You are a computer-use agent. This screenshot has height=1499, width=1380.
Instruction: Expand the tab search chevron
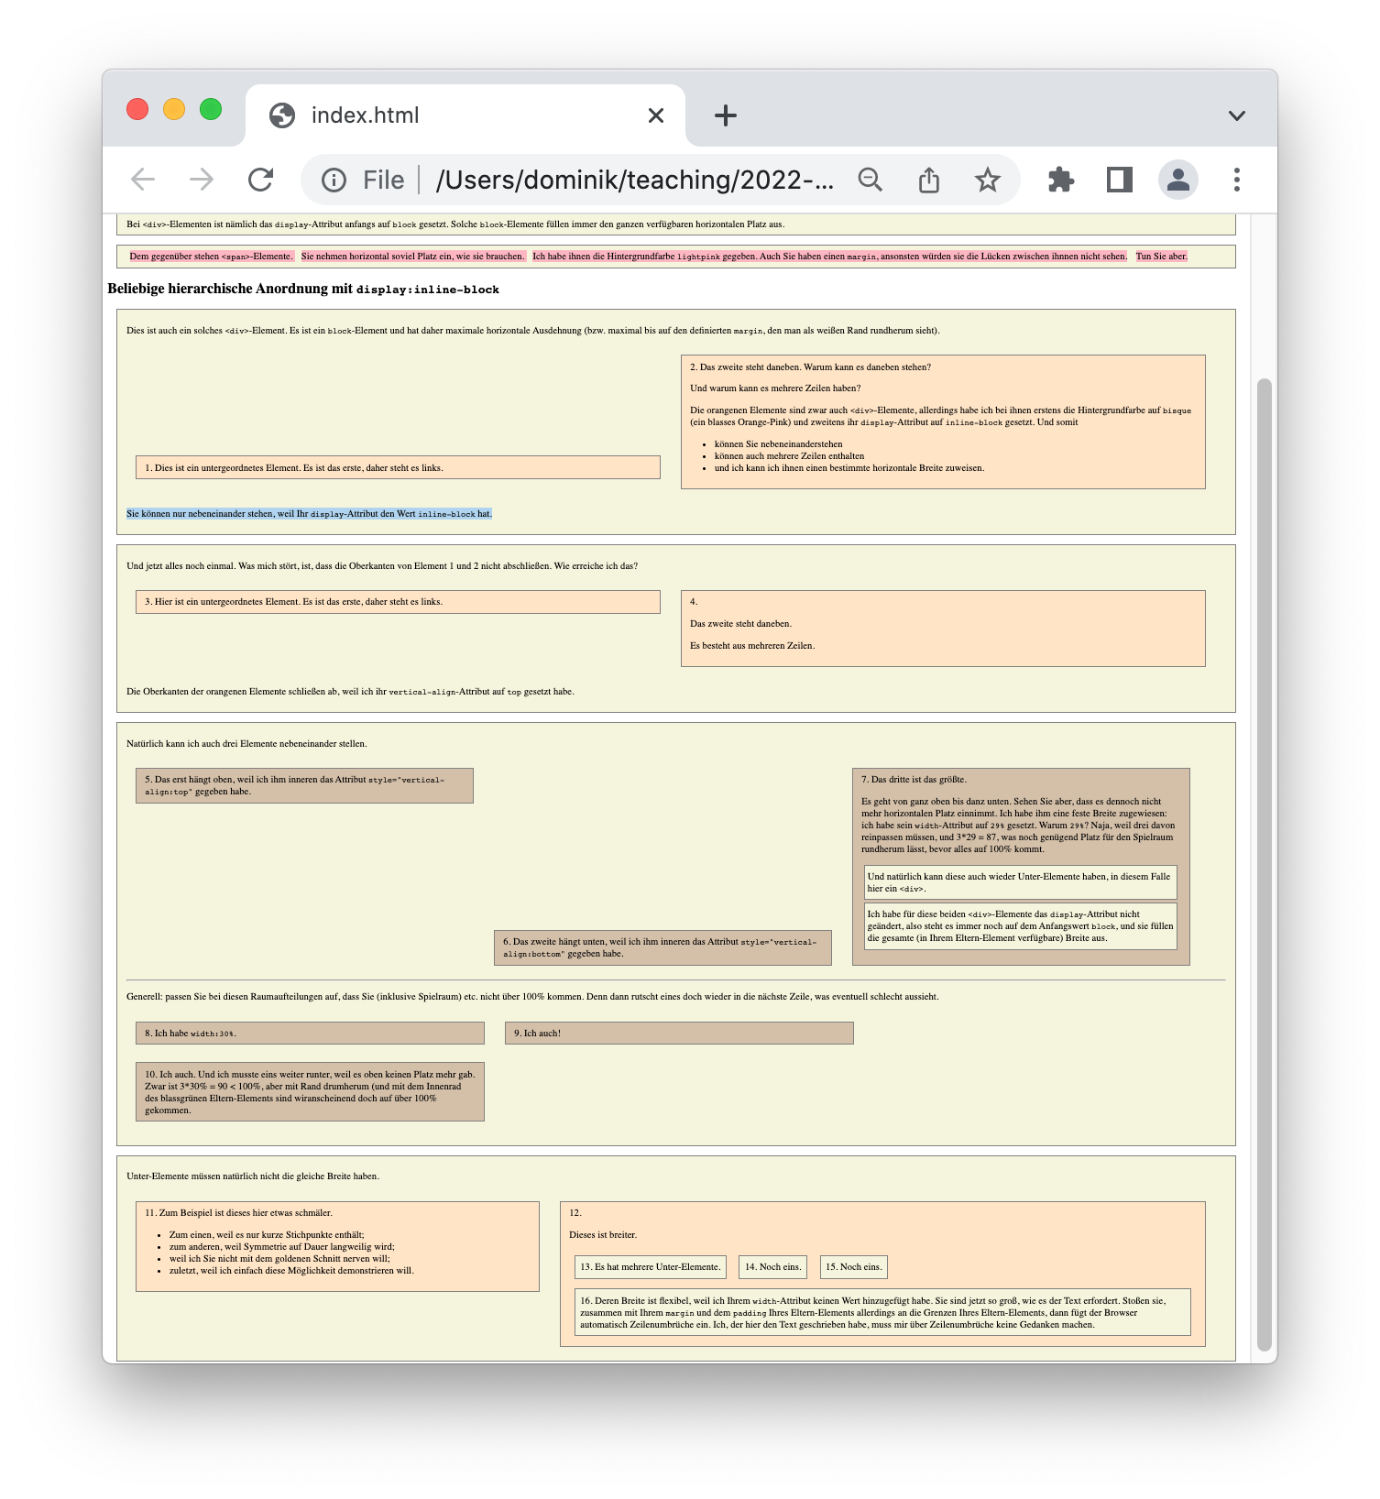pos(1237,115)
